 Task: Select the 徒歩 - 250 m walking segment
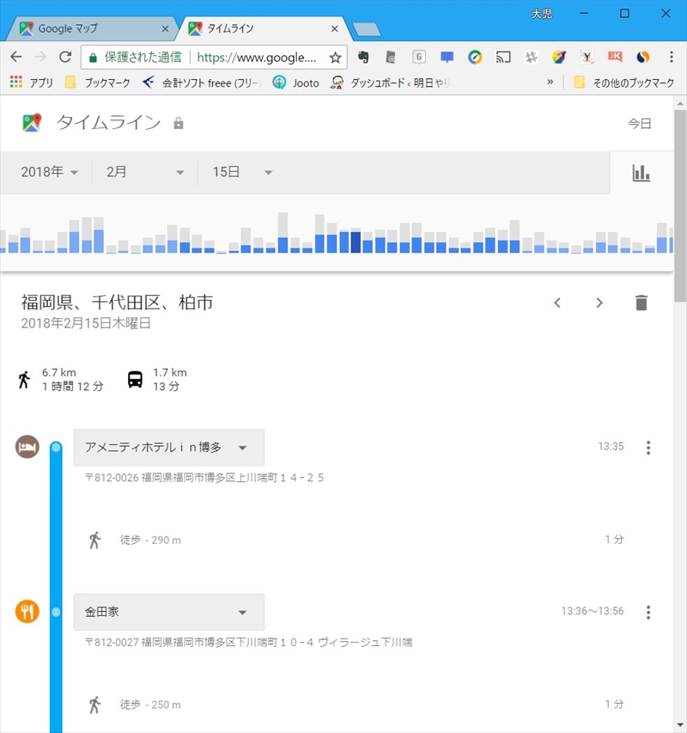coord(150,705)
